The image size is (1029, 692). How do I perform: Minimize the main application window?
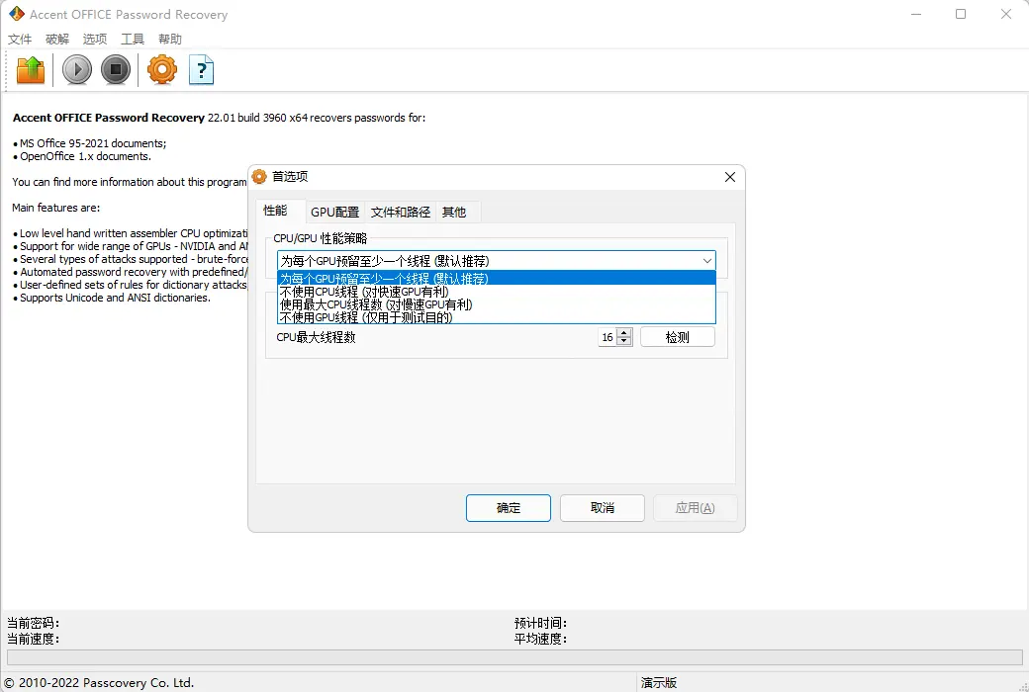click(x=916, y=14)
